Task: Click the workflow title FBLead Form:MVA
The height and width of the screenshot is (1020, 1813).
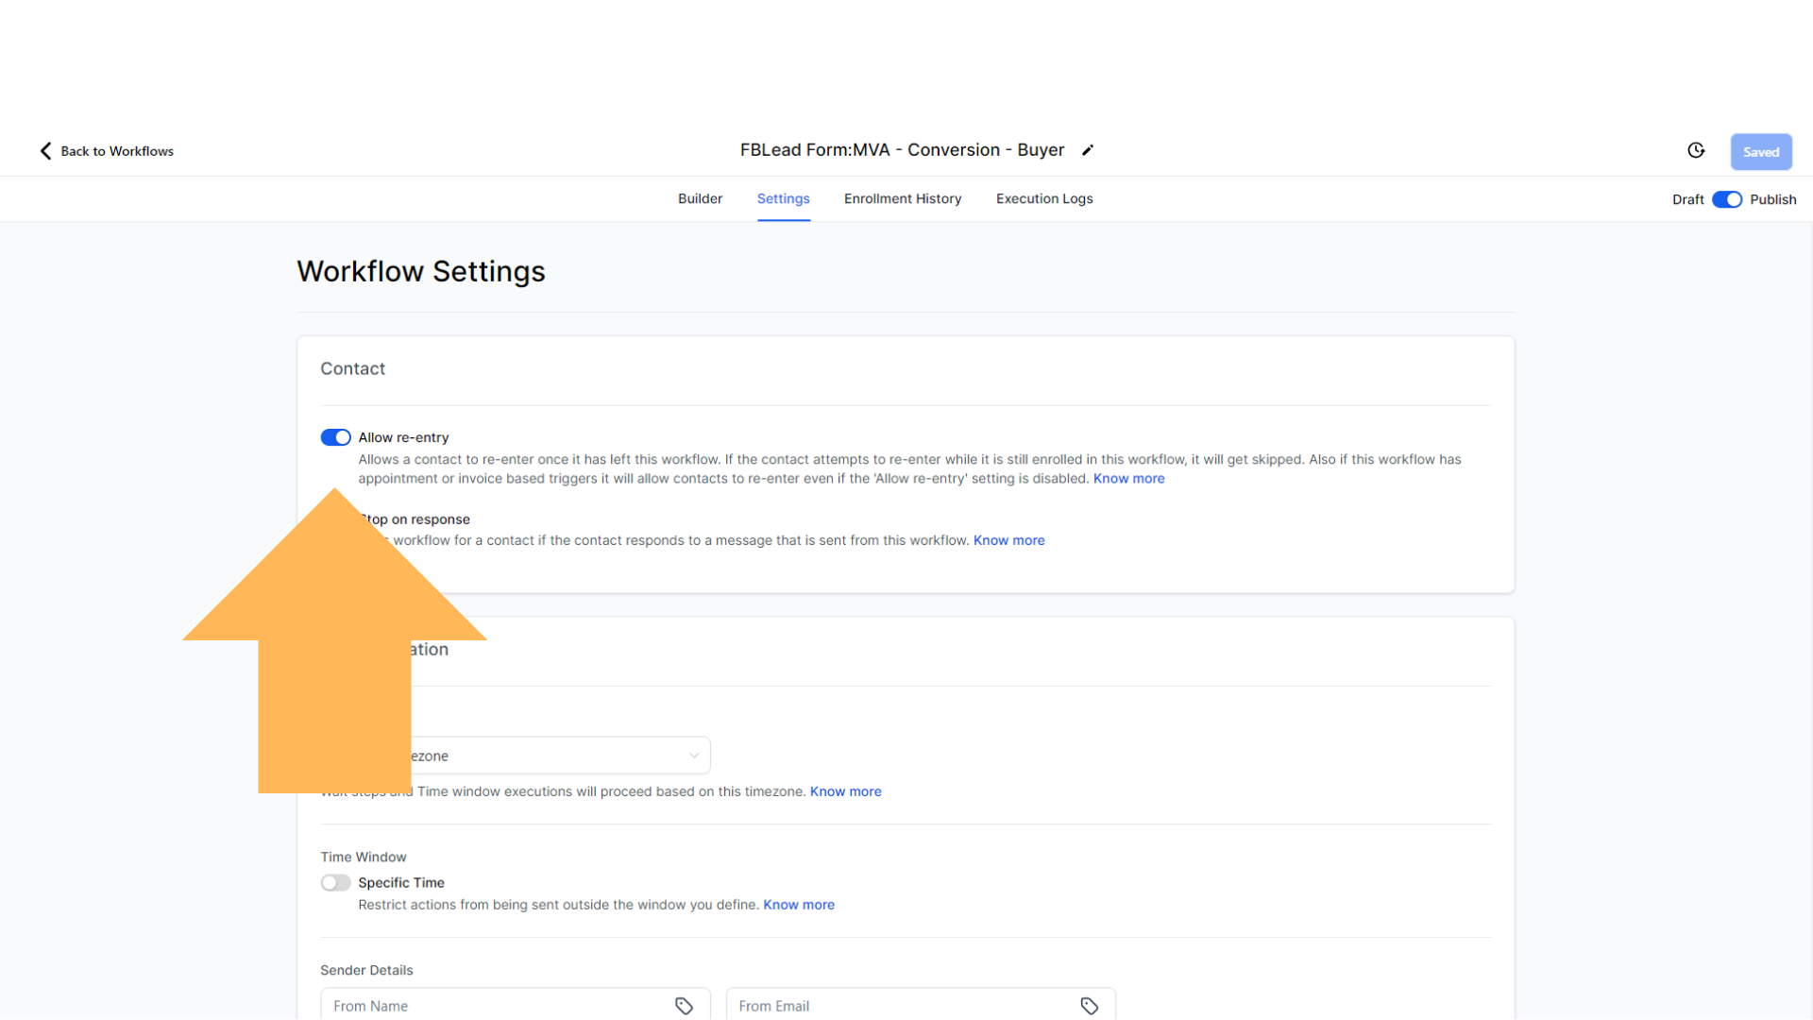Action: tap(902, 150)
